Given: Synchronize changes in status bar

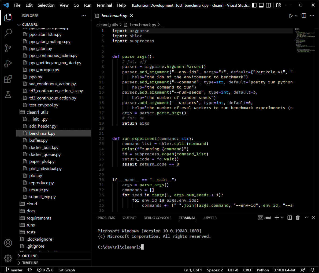Looking at the screenshot, I should 30,270.
